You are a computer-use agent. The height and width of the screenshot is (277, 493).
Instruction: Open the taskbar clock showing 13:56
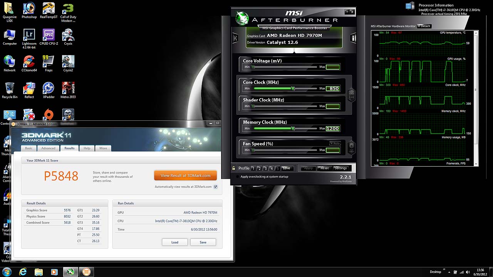480,272
